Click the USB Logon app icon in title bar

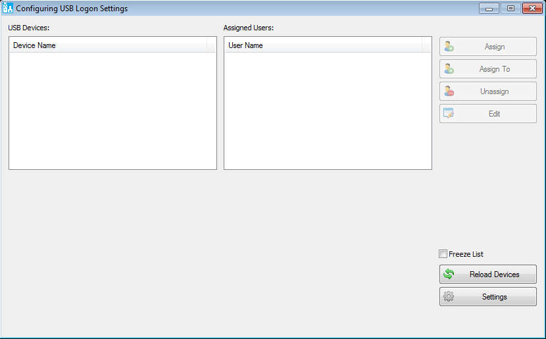[7, 8]
